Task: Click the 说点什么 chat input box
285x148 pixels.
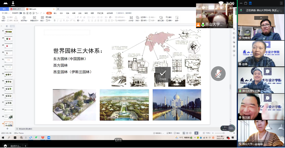Action: (16, 146)
